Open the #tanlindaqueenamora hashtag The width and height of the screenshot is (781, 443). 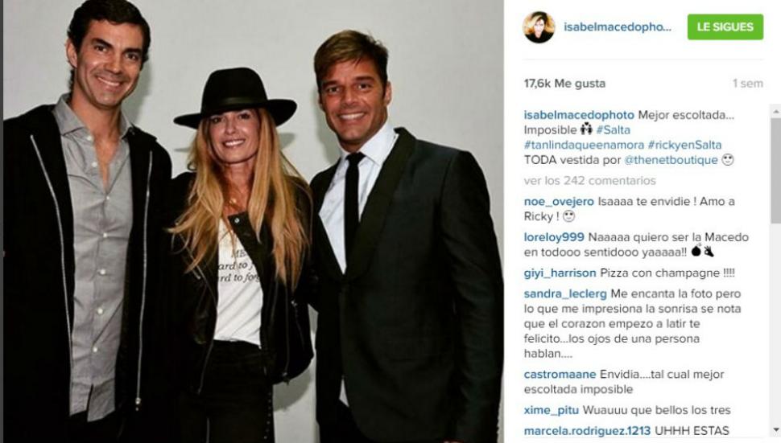pos(584,145)
